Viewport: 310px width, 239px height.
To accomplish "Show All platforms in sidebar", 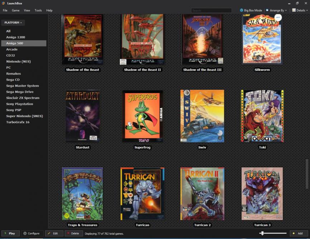I will [x=8, y=31].
